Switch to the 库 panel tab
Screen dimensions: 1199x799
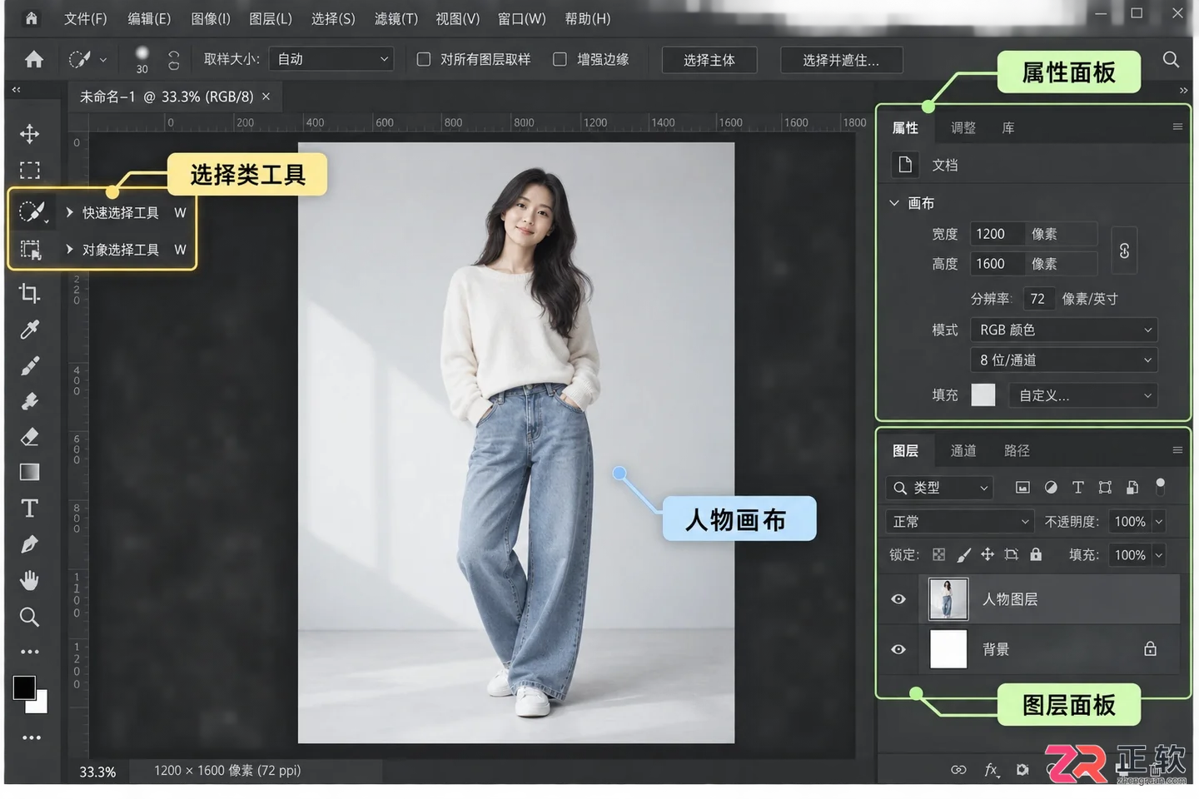(x=1008, y=127)
